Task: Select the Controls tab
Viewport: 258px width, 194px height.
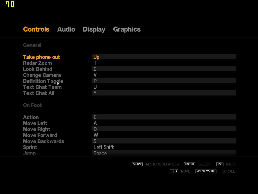Action: pos(36,29)
